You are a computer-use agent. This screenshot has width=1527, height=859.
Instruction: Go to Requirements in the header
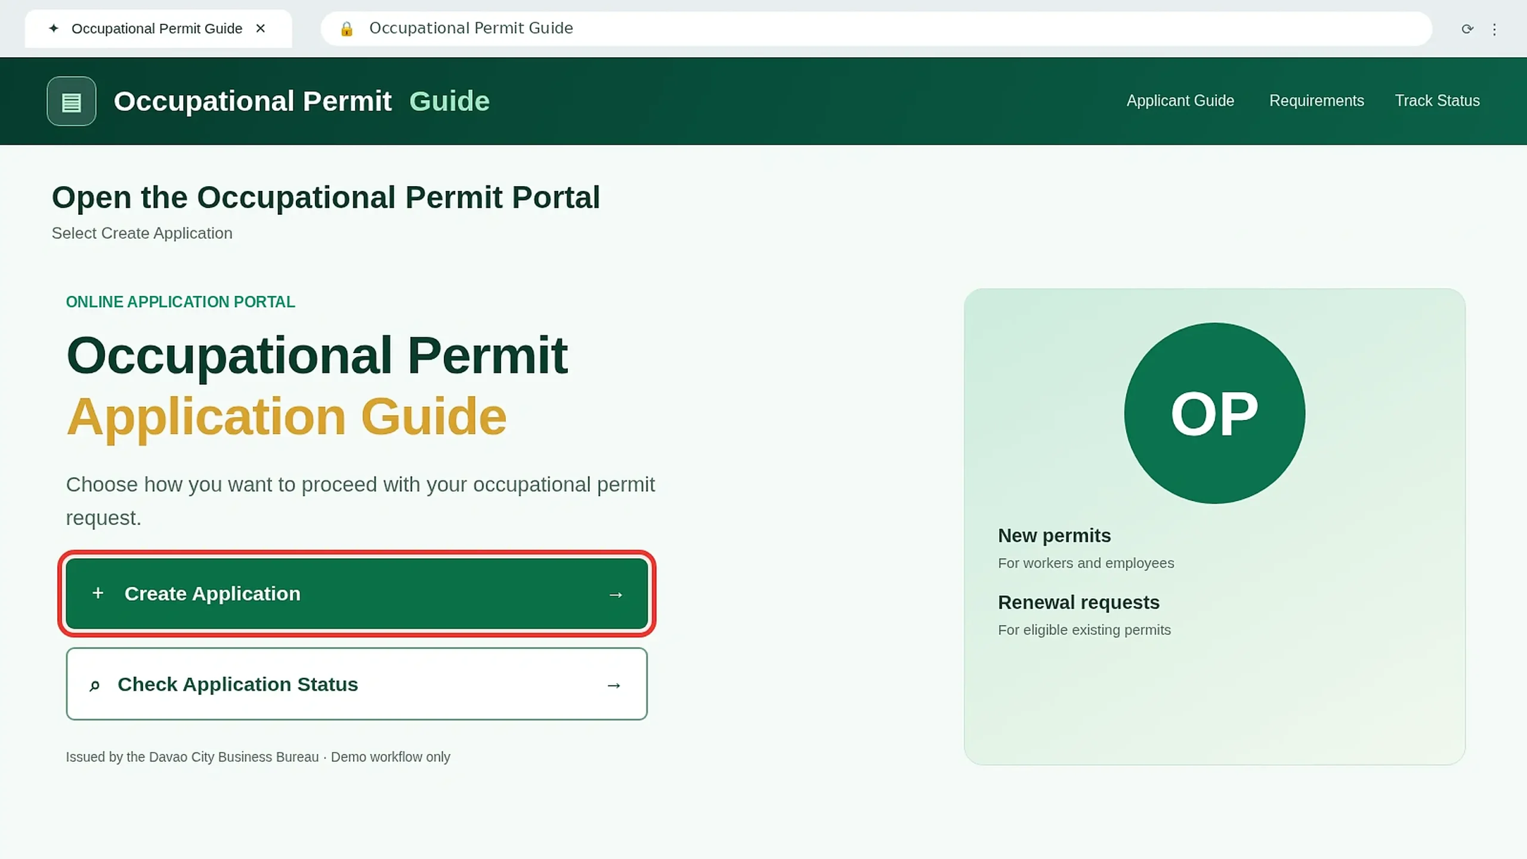(x=1316, y=101)
